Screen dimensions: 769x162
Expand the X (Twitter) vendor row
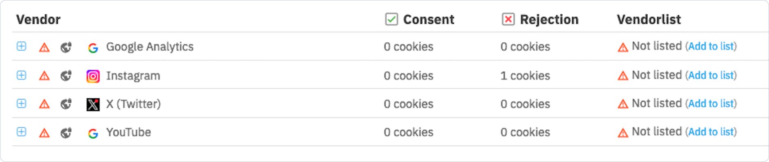click(21, 104)
